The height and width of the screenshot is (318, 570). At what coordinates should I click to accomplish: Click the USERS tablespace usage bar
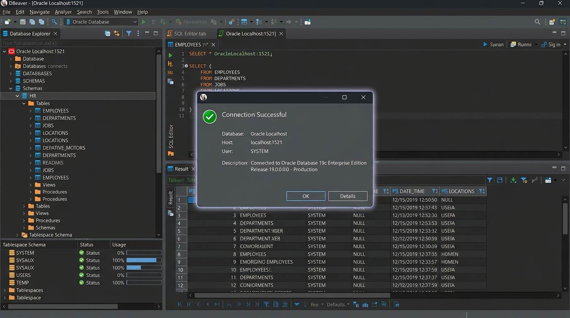(x=144, y=275)
